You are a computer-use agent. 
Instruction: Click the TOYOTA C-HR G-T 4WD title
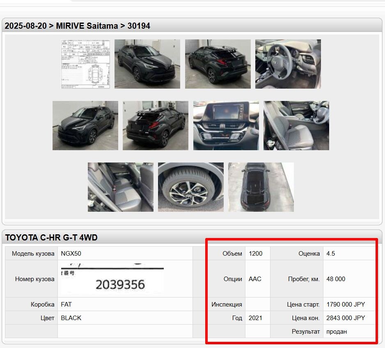(51, 238)
